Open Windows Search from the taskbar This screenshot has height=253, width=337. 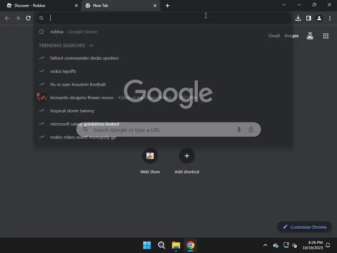pyautogui.click(x=161, y=245)
